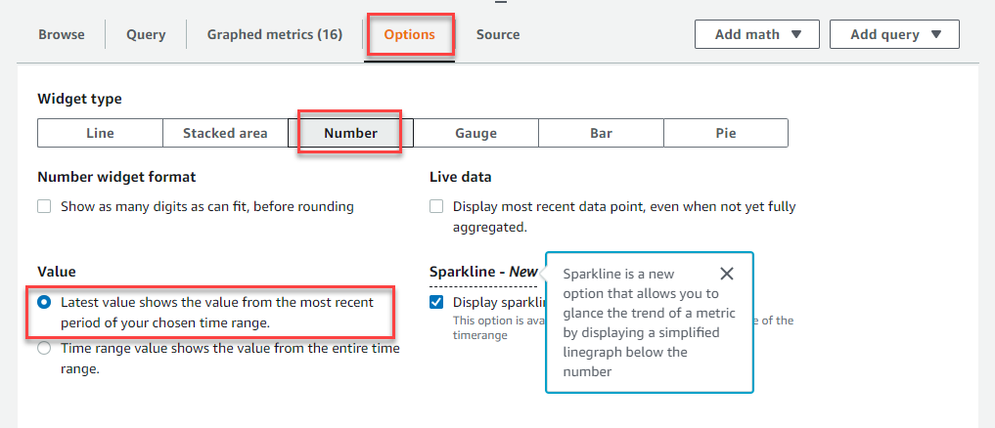Select the Number widget type
The height and width of the screenshot is (428, 995).
click(350, 133)
